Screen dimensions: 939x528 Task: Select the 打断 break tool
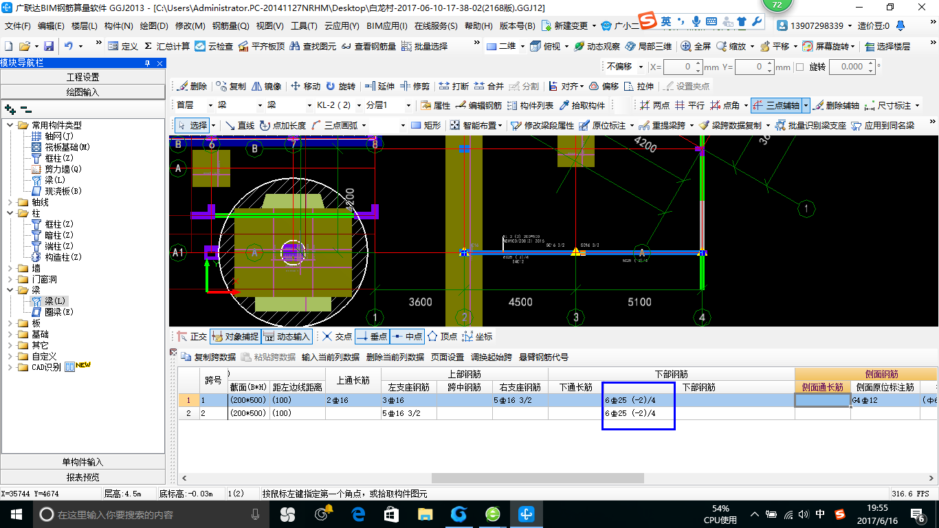tap(454, 86)
